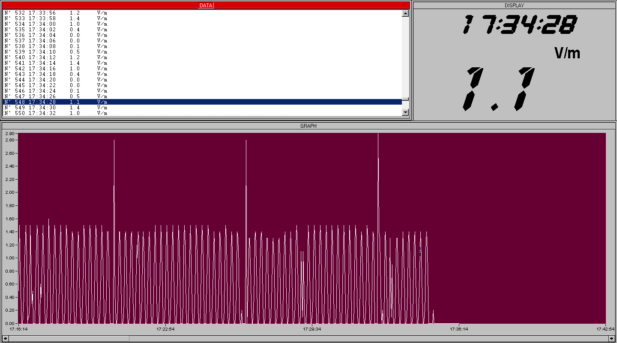Click the graph horizontal scrollbar thumb

(69, 338)
